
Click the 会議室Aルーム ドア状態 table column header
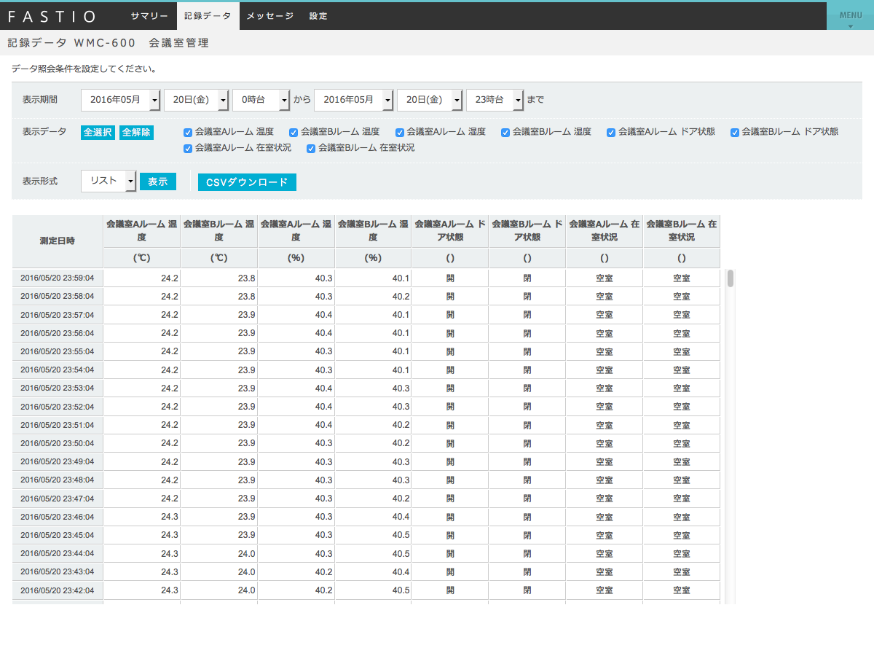451,231
